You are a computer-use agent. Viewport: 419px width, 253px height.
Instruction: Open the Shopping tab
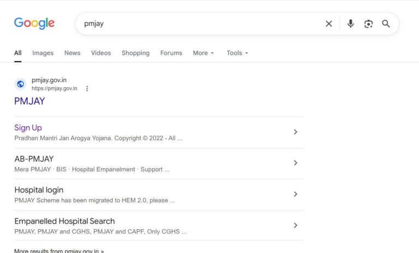point(135,53)
